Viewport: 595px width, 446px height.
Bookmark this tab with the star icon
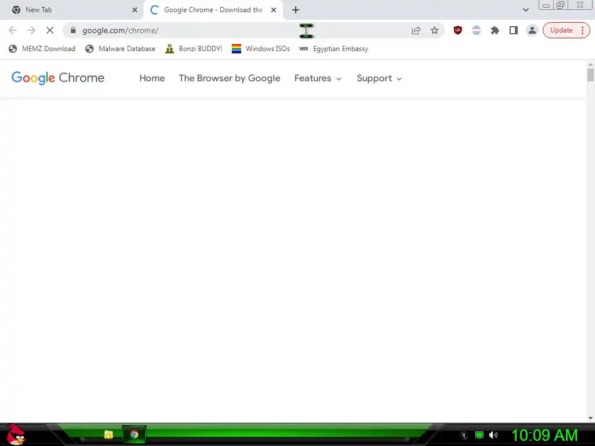[x=435, y=30]
